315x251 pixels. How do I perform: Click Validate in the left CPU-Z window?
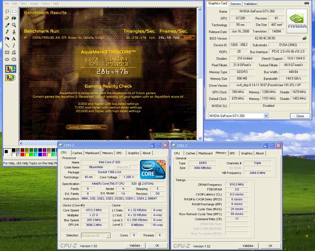click(x=135, y=245)
